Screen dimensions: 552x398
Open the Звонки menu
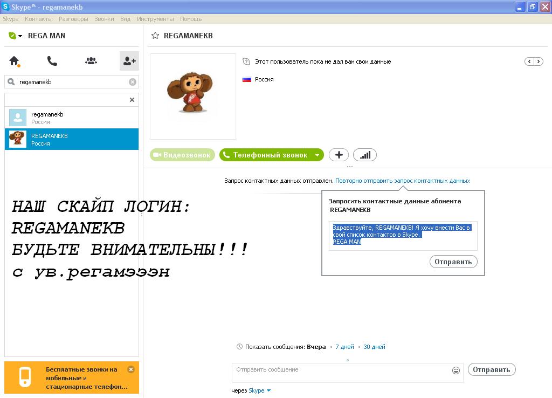point(104,19)
